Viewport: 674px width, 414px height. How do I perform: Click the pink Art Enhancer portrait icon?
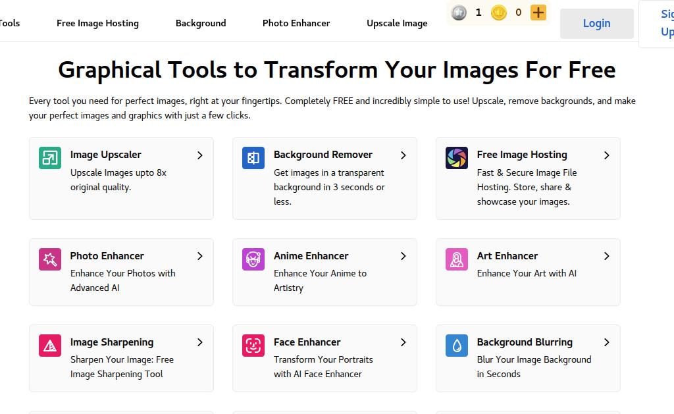457,259
